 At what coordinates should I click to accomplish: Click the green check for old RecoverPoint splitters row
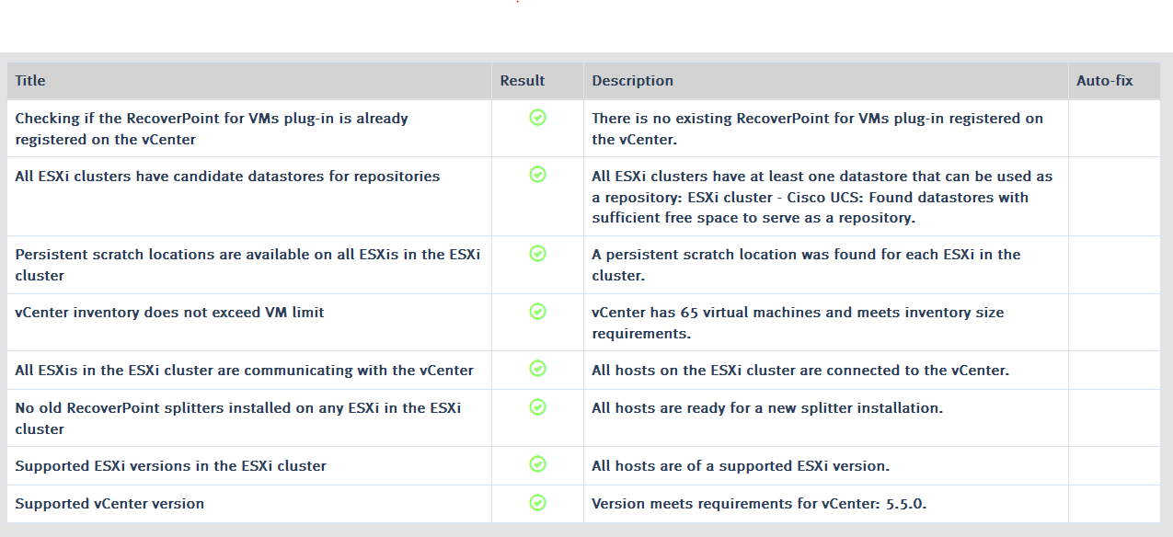point(538,406)
